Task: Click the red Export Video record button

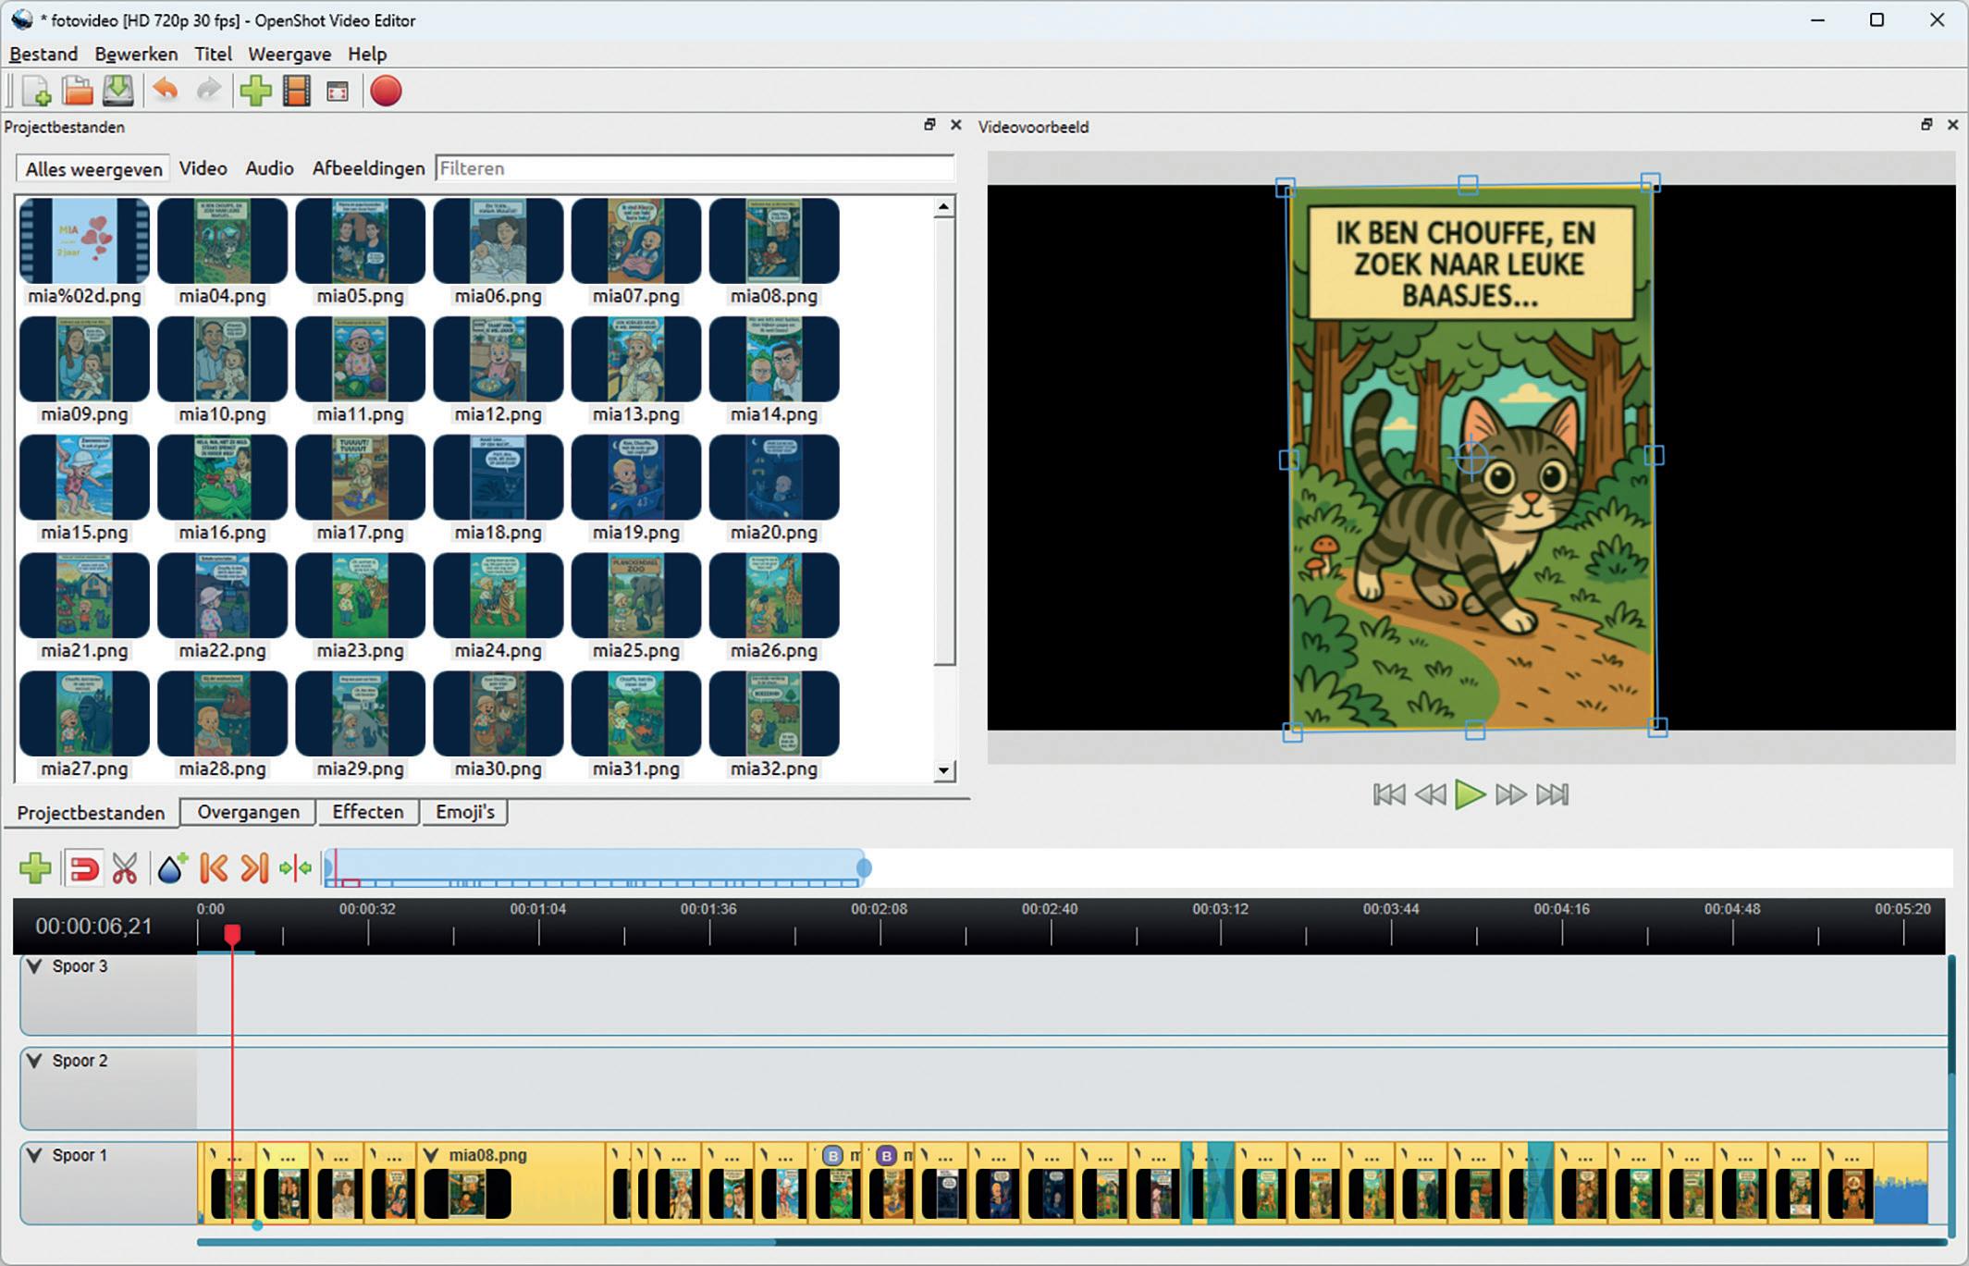Action: 386,92
